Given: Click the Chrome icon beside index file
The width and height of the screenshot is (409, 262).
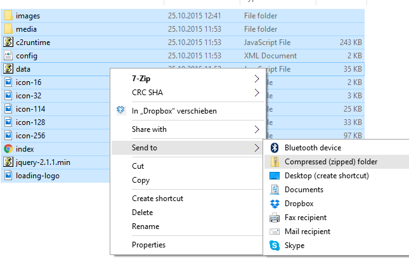Looking at the screenshot, I should pos(8,148).
